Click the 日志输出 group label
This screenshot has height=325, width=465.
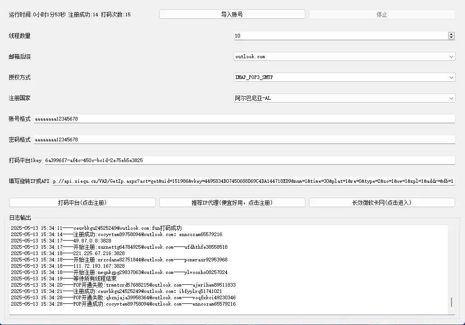pyautogui.click(x=20, y=218)
